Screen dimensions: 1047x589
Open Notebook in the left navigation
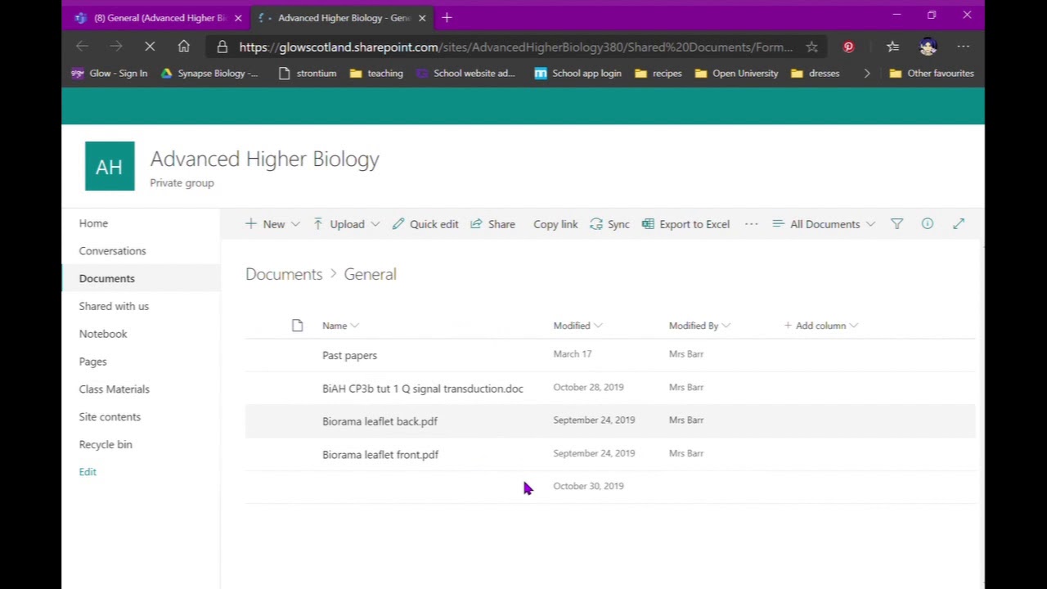coord(103,334)
